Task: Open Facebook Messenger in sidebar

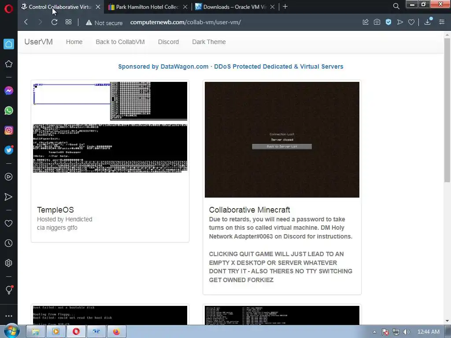Action: pyautogui.click(x=9, y=91)
